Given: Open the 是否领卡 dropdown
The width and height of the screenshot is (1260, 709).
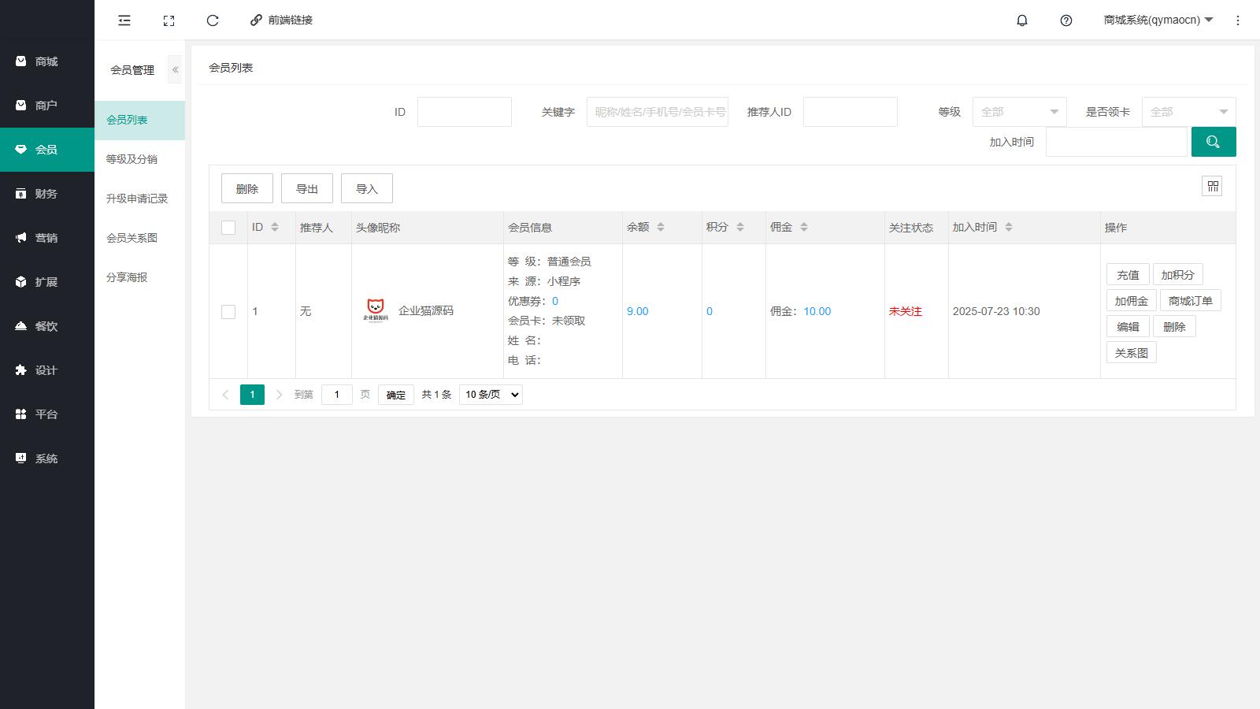Looking at the screenshot, I should (1188, 112).
